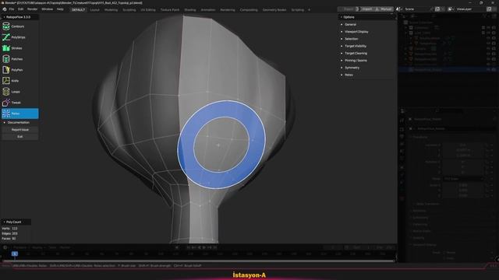Switch to the Texture Paint workspace tab
Viewport: 499px width, 280px height.
point(170,10)
